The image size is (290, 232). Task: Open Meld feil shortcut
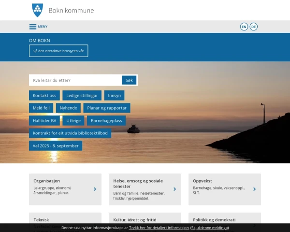[41, 108]
